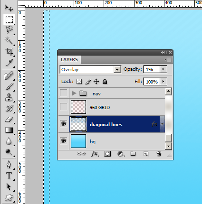
Task: Select the History Brush tool
Action: pyautogui.click(x=9, y=109)
